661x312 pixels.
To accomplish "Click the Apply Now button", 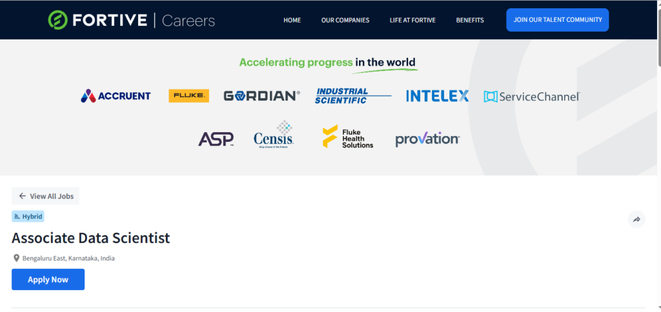I will coord(48,280).
